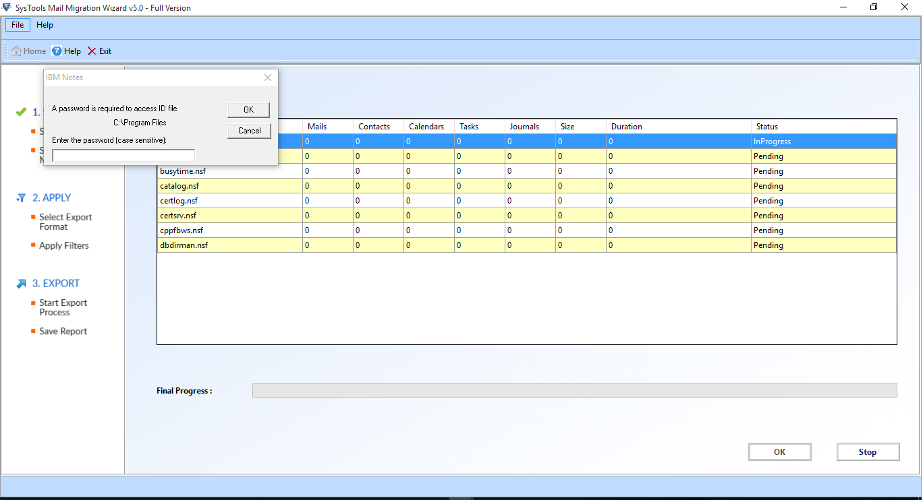
Task: Click OK in the IBM Notes dialog
Action: (249, 109)
